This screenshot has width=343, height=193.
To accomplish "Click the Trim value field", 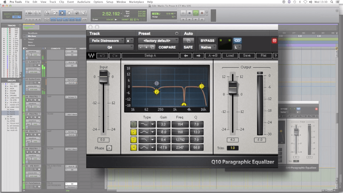I will (x=233, y=148).
